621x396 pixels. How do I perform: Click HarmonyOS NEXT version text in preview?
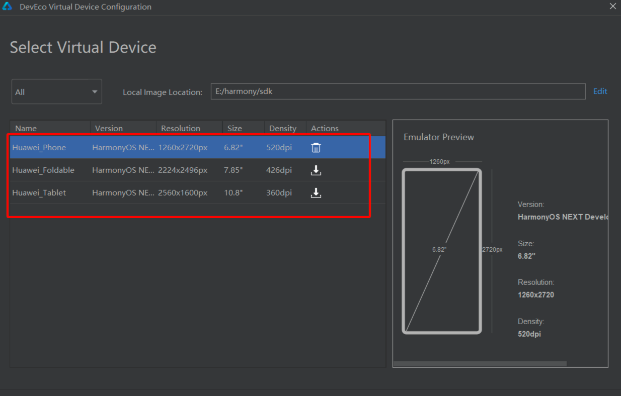click(x=563, y=217)
